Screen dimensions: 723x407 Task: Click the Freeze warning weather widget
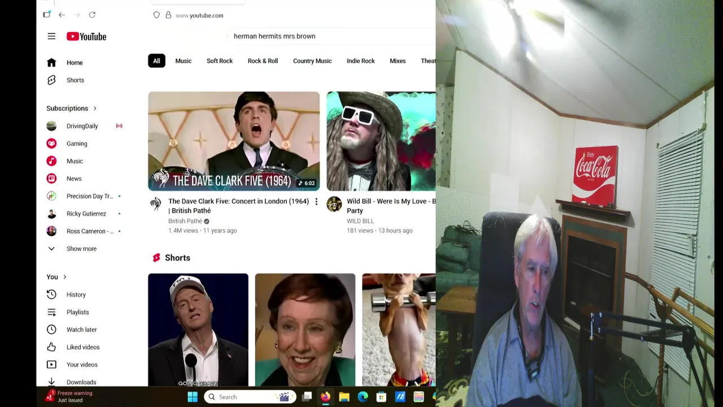pyautogui.click(x=69, y=396)
